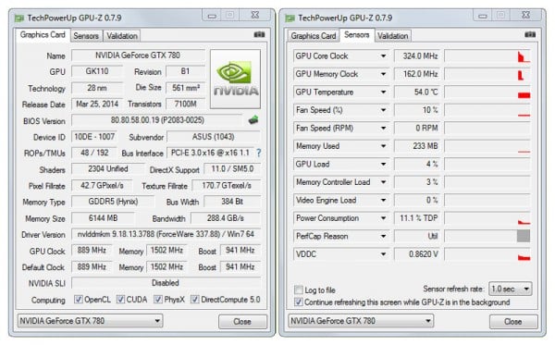This screenshot has width=555, height=345.
Task: Expand the GPU Core Clock sensor dropdown
Action: point(383,55)
